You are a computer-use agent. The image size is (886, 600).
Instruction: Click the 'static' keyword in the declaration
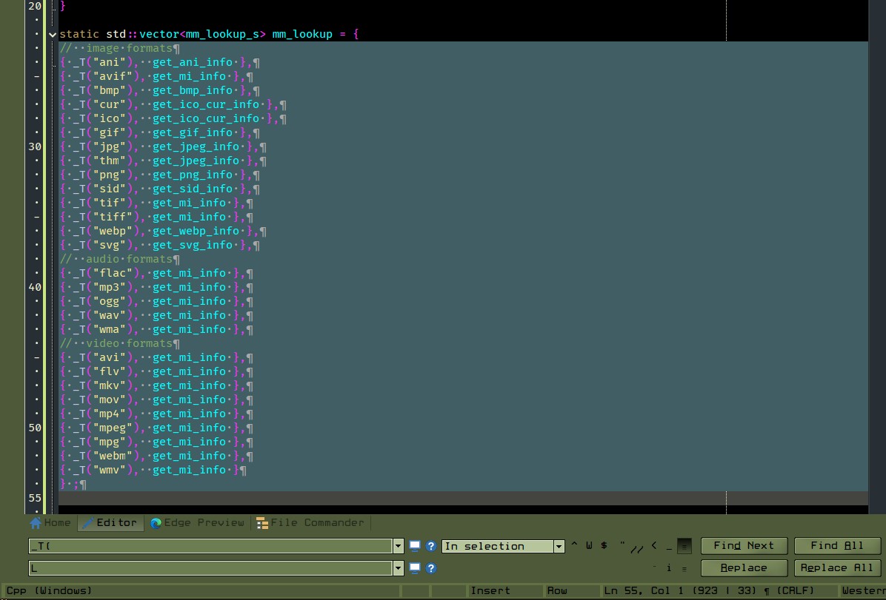[79, 35]
